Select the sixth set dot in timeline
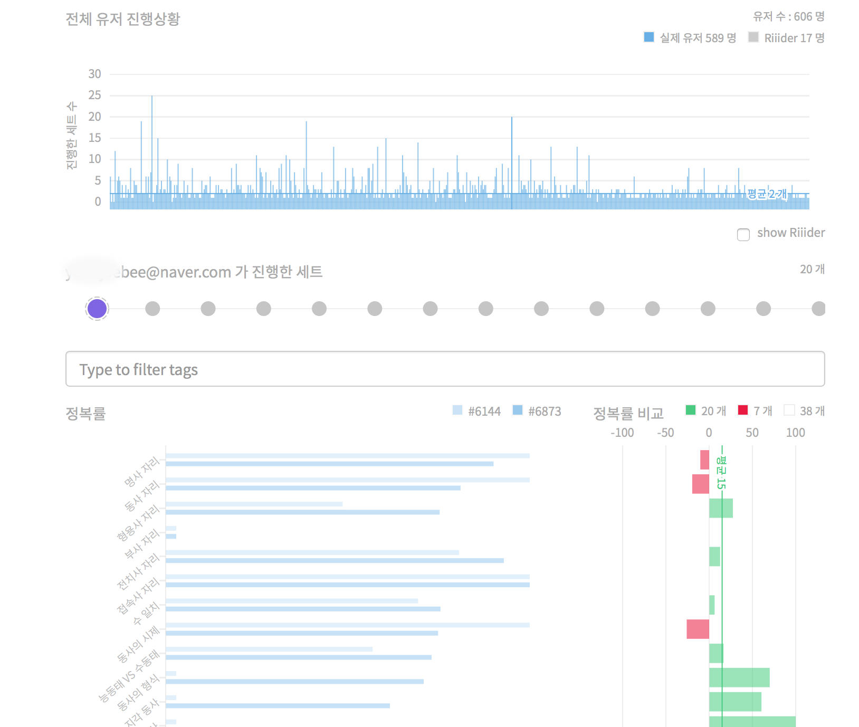Image resolution: width=859 pixels, height=727 pixels. pyautogui.click(x=375, y=309)
